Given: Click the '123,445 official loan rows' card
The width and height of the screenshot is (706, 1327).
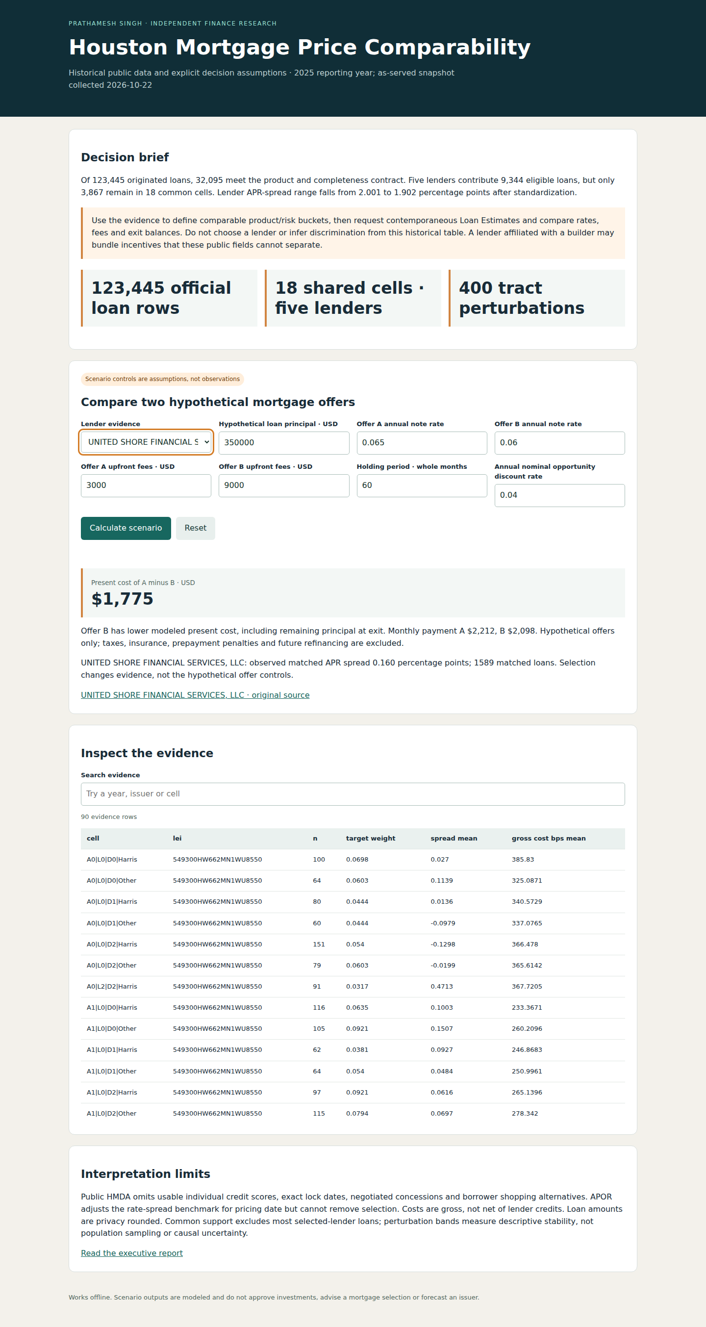Looking at the screenshot, I should [169, 298].
